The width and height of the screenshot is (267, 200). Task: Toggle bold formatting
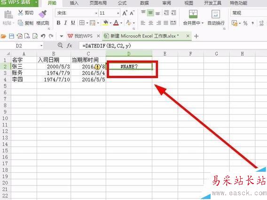pyautogui.click(x=58, y=23)
